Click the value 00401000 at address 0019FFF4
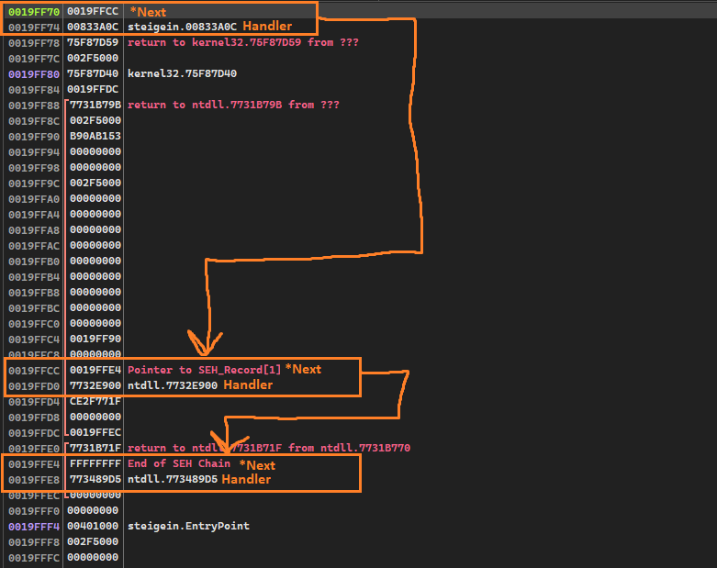 point(95,526)
